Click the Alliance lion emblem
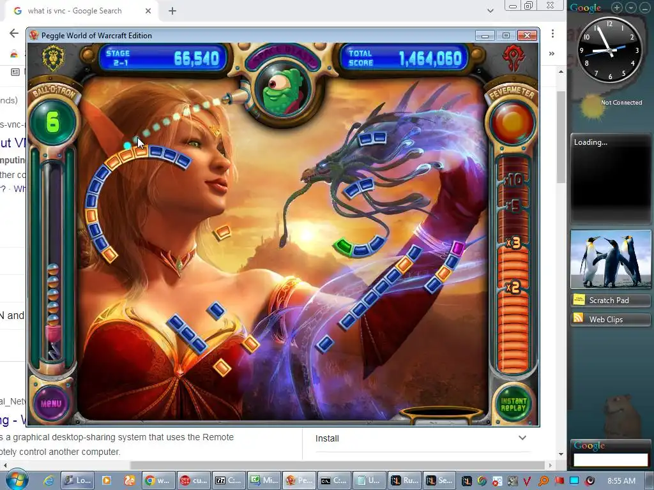654x490 pixels. (x=53, y=58)
